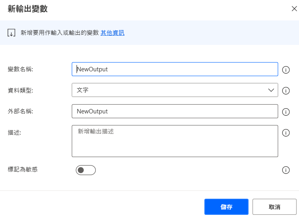Viewport: 299px width, 220px height.
Task: Click the info icon beside 資料類型 dropdown
Action: (x=286, y=91)
